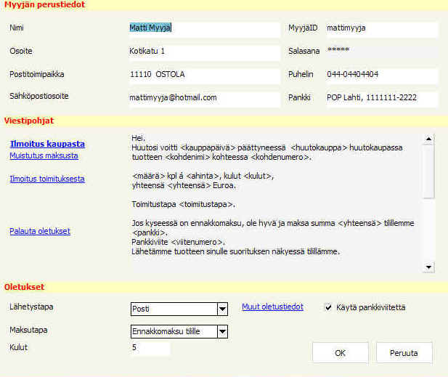Click the Kulut cost input field
The height and width of the screenshot is (377, 448).
pos(149,349)
